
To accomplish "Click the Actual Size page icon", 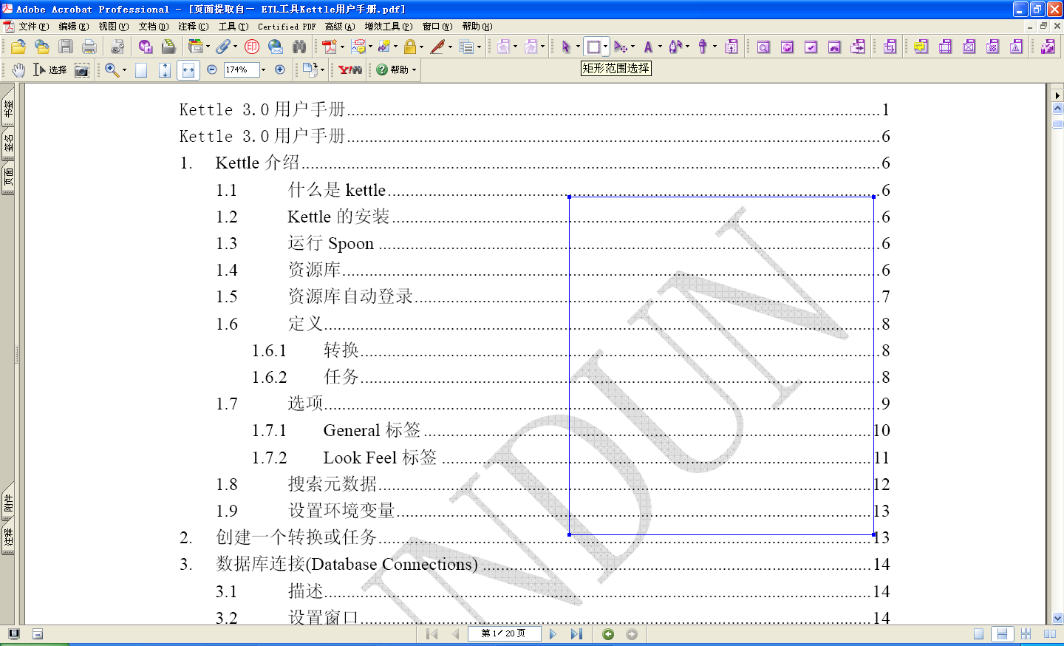I will (141, 69).
